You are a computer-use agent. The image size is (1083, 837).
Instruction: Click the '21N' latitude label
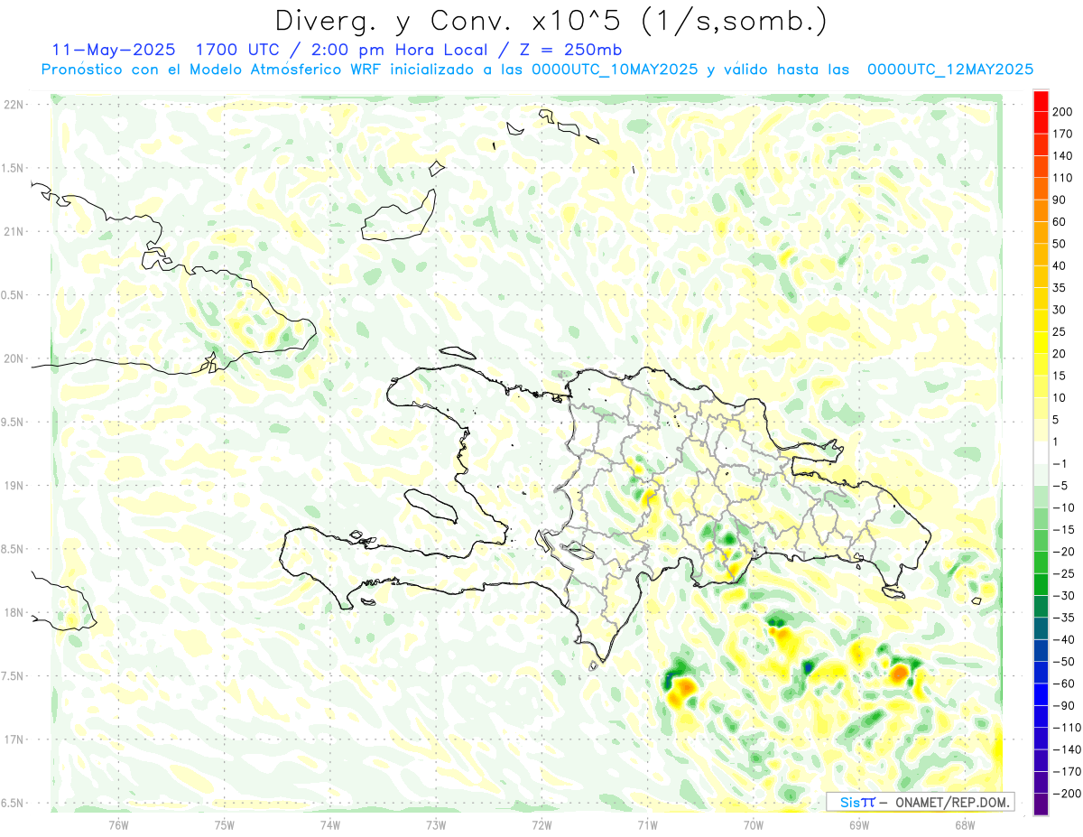(14, 231)
